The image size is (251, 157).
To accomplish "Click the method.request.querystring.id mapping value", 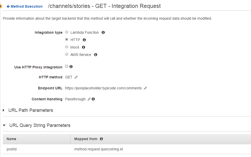I will [x=98, y=149].
